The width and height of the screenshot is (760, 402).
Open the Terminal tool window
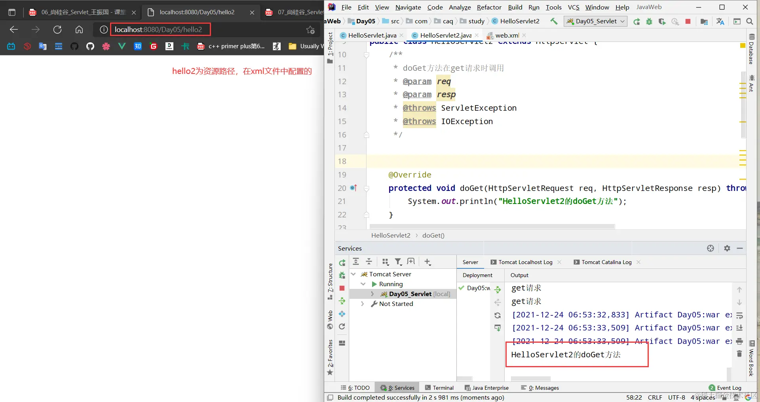pyautogui.click(x=439, y=388)
